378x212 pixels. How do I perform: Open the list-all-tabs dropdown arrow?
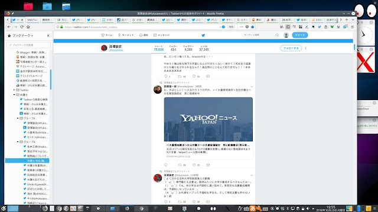353,19
